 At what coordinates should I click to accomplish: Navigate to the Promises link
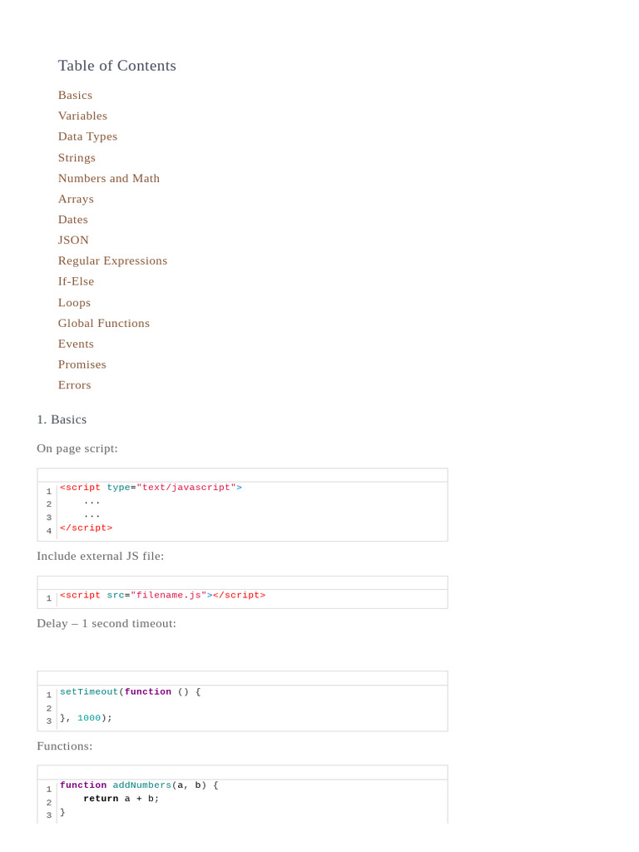click(82, 364)
